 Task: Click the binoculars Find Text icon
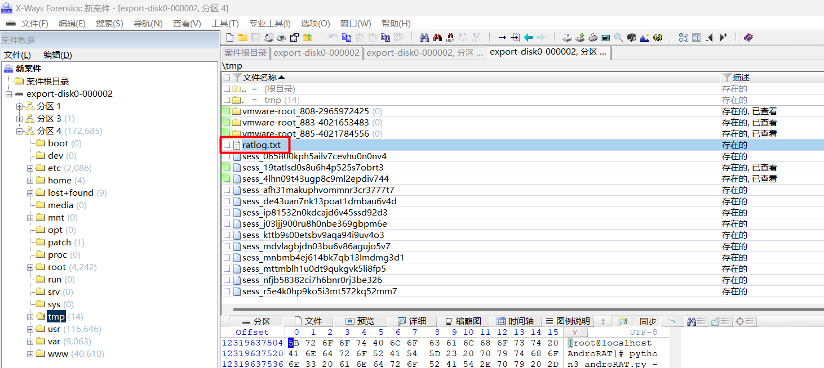point(424,38)
